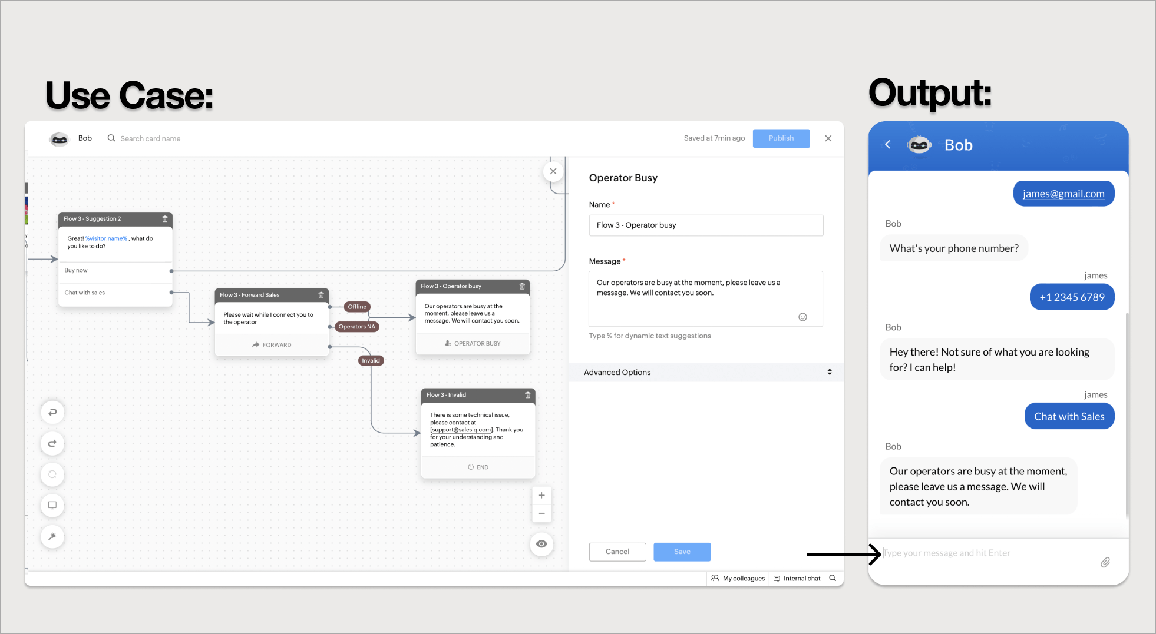Open emoji picker in Message box

click(802, 317)
